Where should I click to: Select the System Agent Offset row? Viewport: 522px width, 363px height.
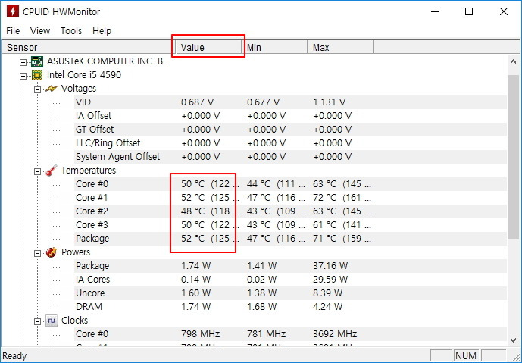click(290, 157)
